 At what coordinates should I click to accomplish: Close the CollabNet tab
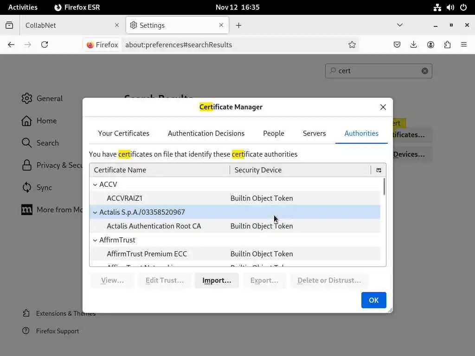[x=117, y=25]
